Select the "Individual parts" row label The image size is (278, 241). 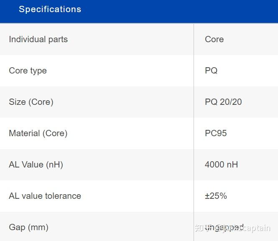pyautogui.click(x=38, y=39)
